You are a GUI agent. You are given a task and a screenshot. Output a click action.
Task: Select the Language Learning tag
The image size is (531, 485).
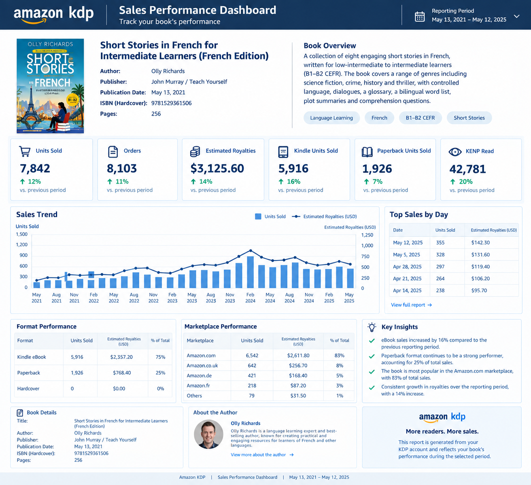(x=331, y=118)
